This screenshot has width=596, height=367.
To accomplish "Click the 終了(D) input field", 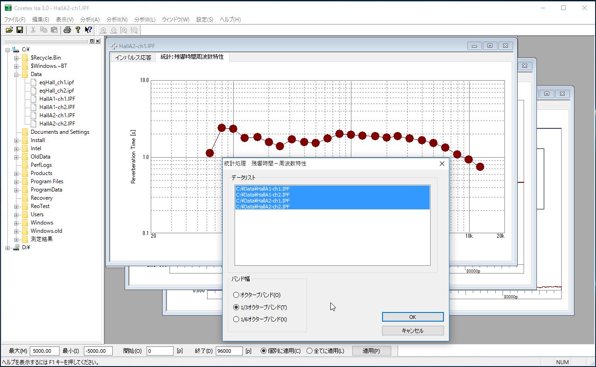I will 229,351.
